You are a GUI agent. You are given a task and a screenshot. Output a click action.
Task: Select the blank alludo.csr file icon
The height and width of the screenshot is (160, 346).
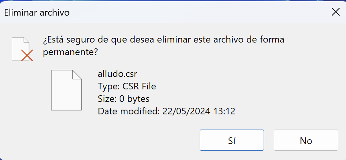(67, 90)
